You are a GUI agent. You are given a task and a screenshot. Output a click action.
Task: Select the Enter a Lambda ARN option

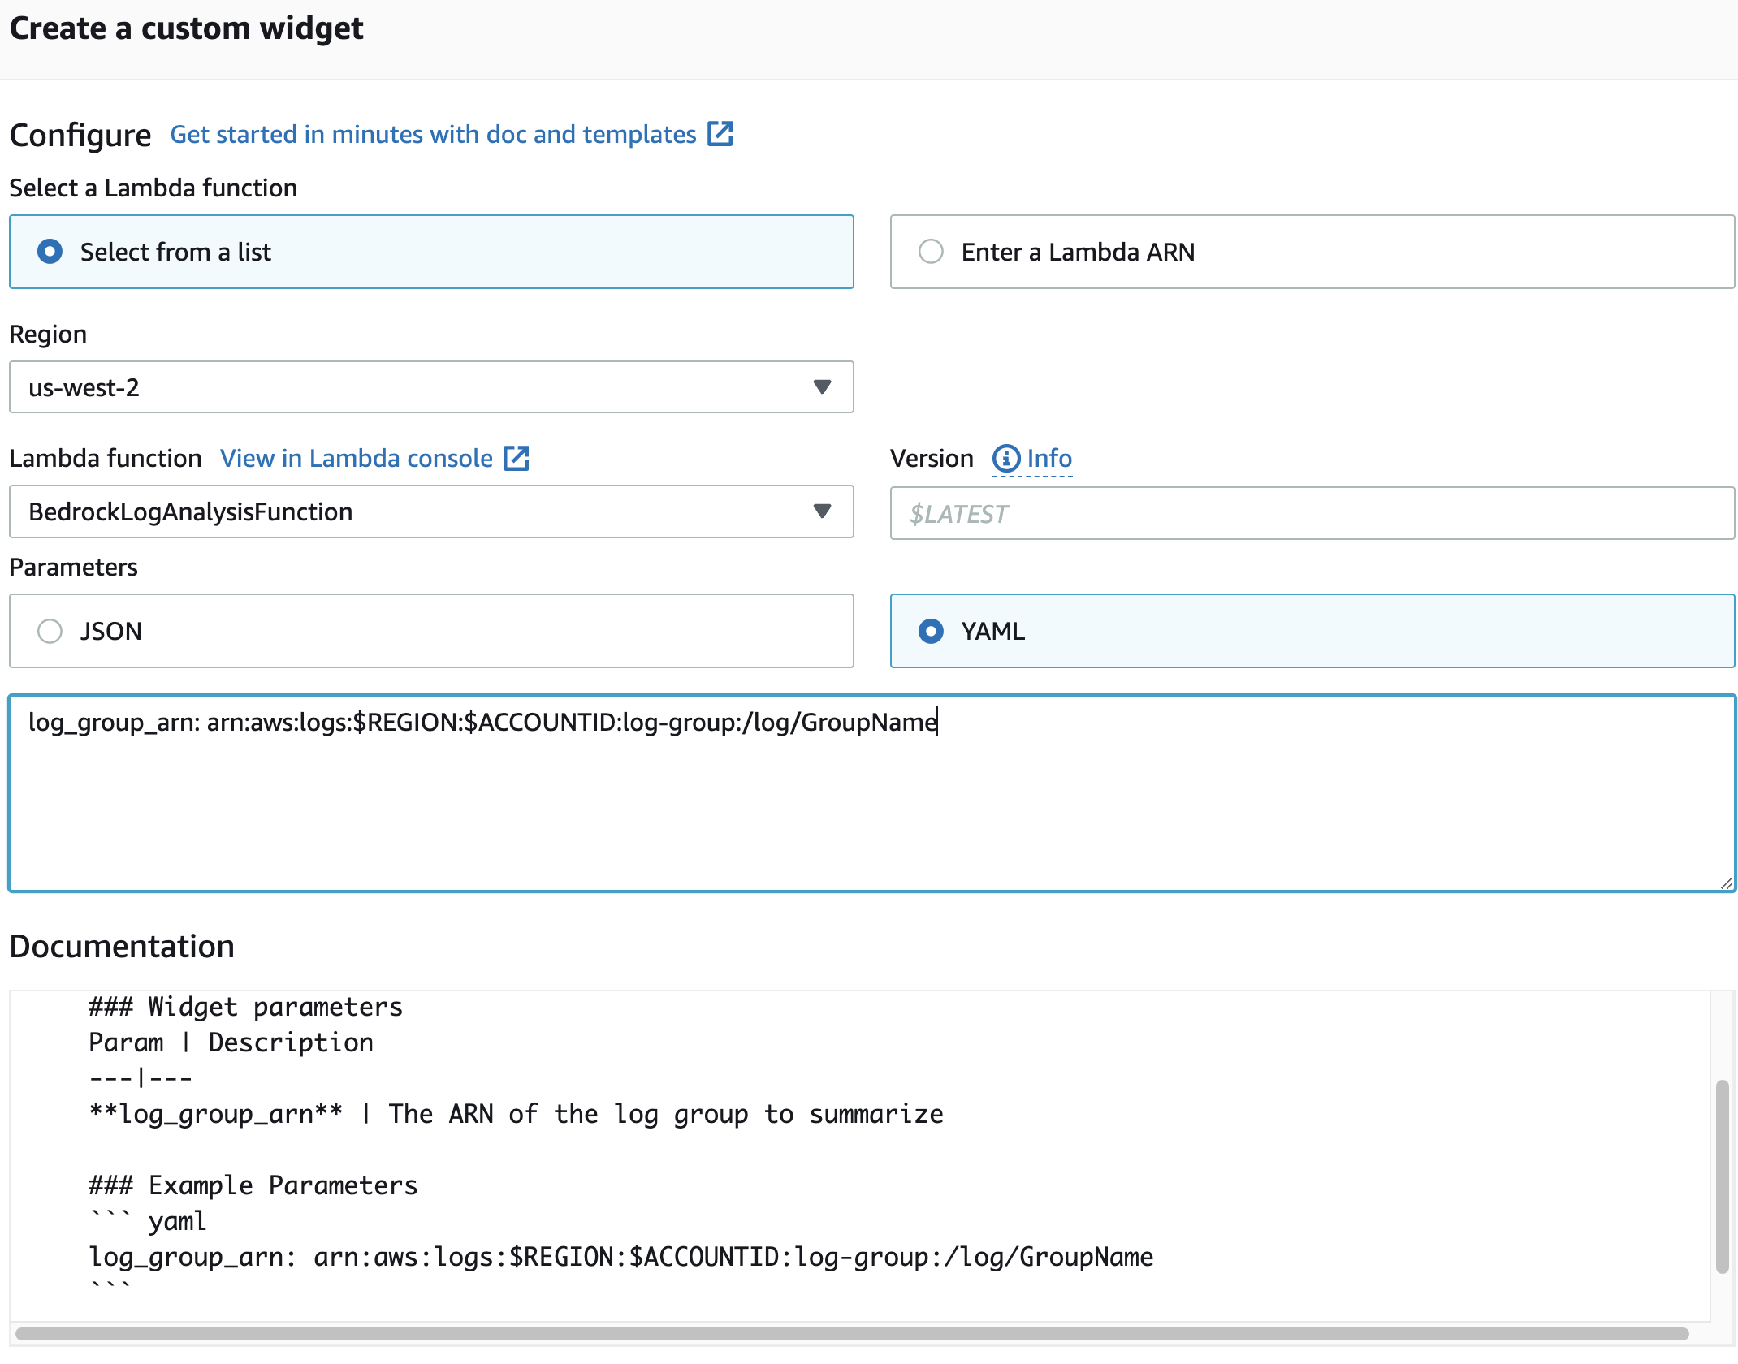click(930, 251)
